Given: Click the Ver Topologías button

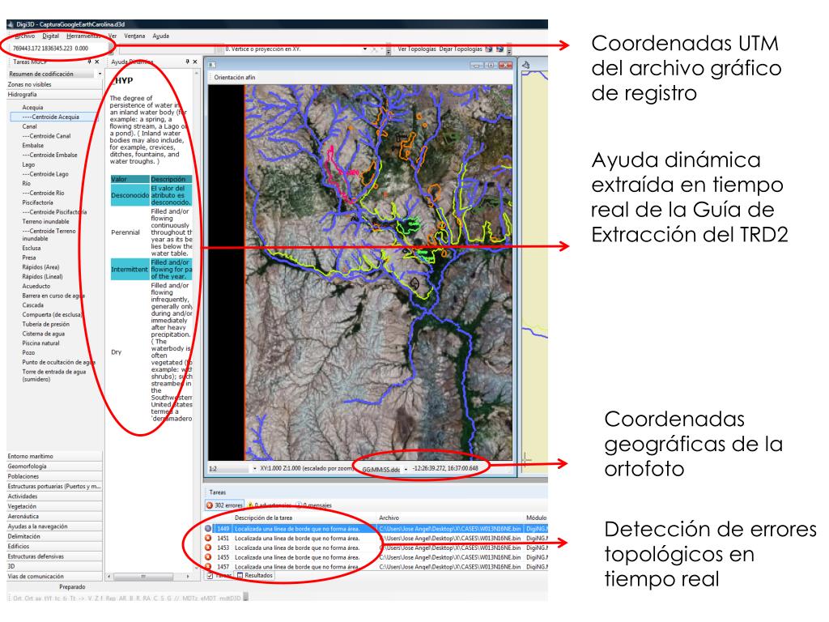Looking at the screenshot, I should [x=417, y=49].
